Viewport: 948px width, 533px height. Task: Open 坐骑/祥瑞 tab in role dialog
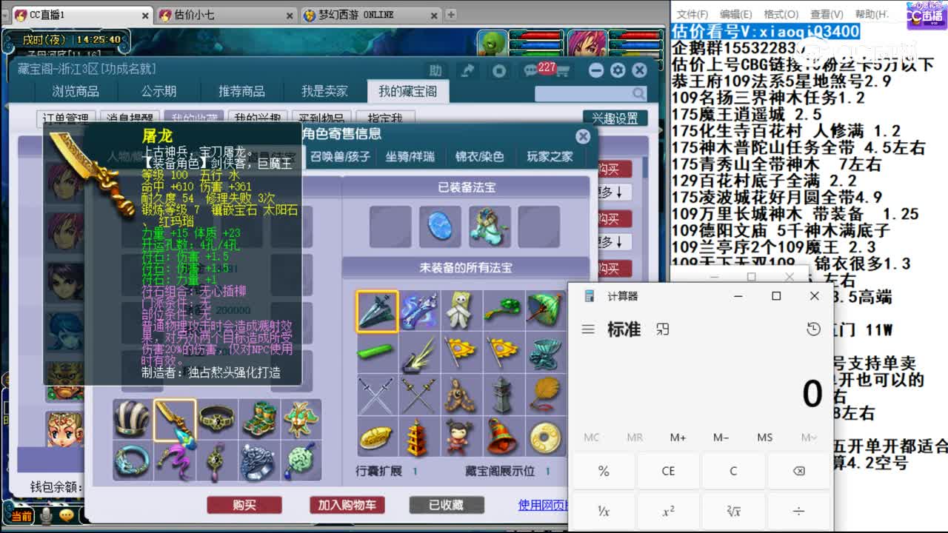tap(410, 157)
